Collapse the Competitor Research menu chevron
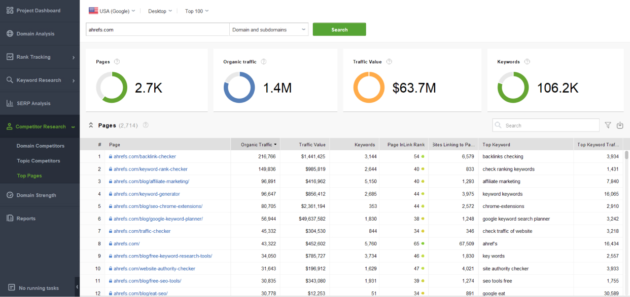This screenshot has width=630, height=297. [x=73, y=127]
